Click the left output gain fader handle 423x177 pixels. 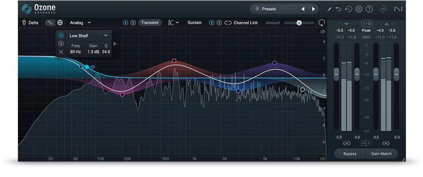376,74
